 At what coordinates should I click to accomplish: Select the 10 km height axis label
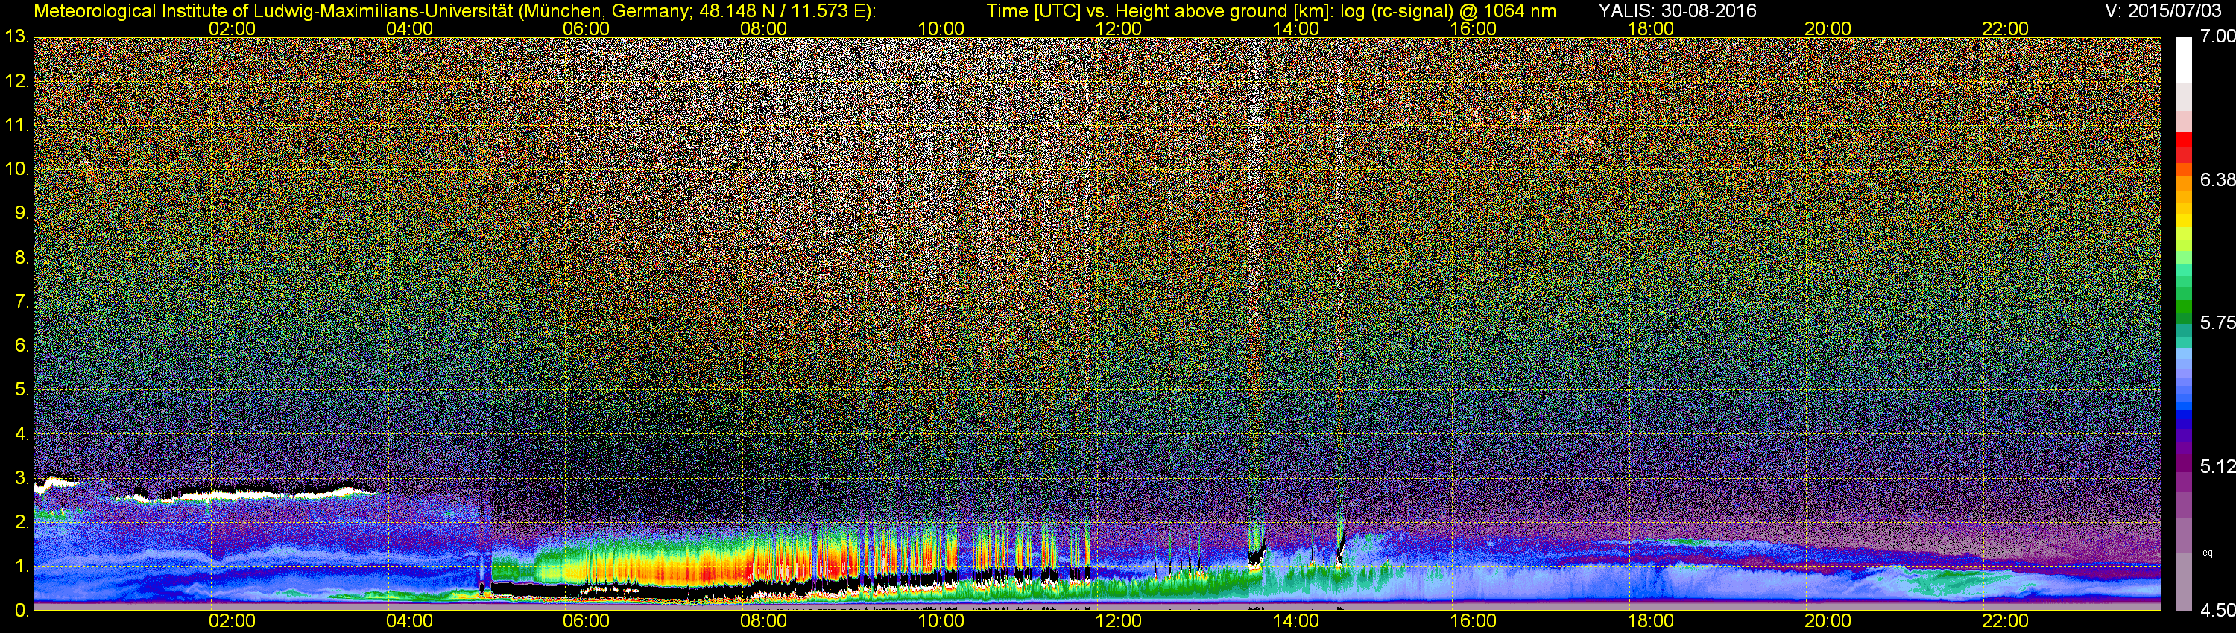(16, 169)
